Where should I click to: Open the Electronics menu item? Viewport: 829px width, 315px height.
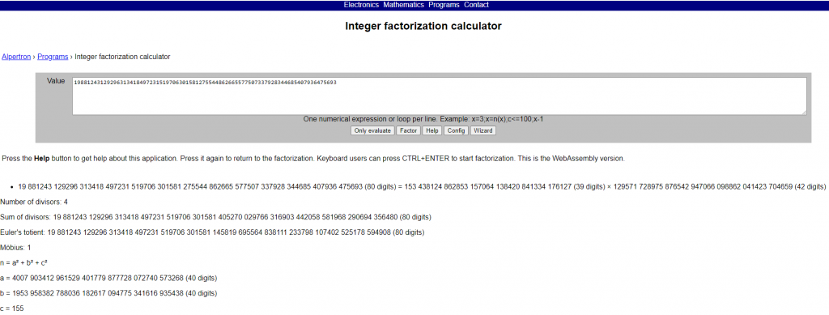[x=361, y=5]
